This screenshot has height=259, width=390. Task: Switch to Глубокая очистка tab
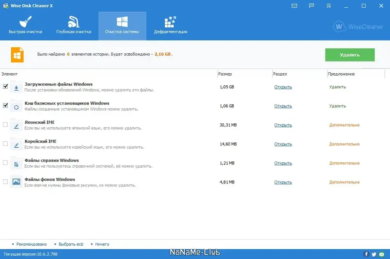click(x=74, y=26)
